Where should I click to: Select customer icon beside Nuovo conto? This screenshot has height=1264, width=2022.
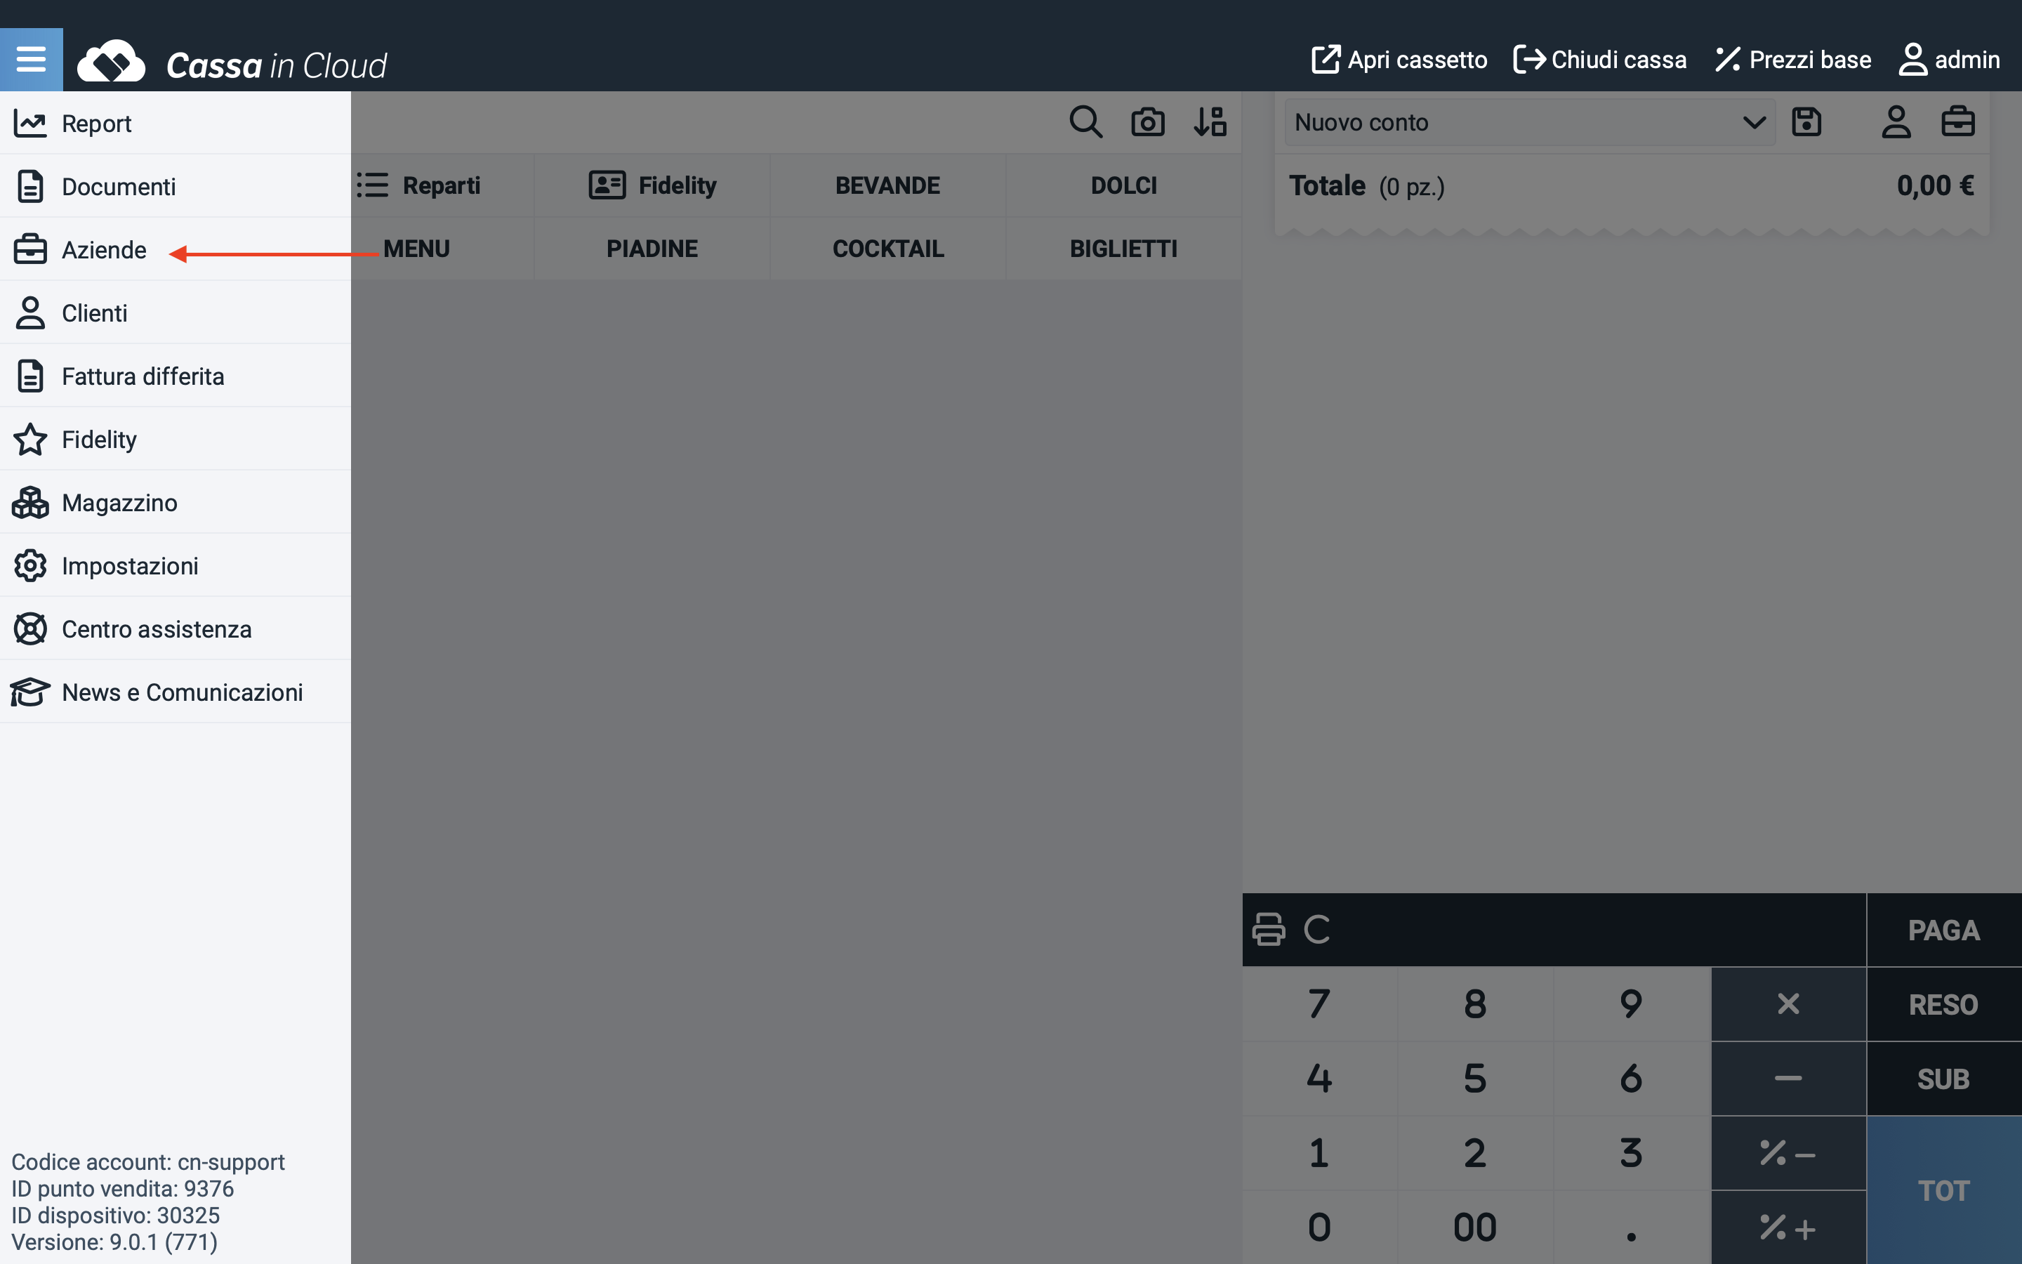pos(1896,122)
